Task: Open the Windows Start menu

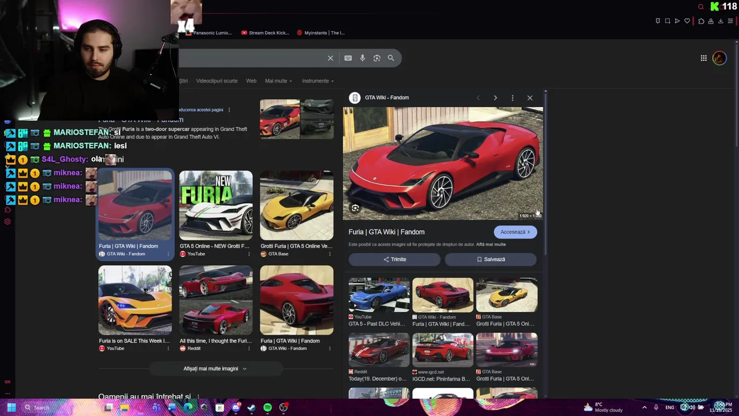Action: click(x=11, y=407)
